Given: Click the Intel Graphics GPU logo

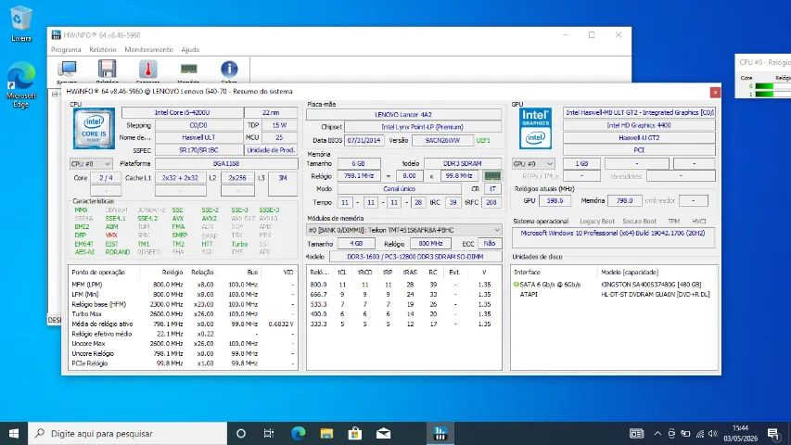Looking at the screenshot, I should tap(535, 128).
